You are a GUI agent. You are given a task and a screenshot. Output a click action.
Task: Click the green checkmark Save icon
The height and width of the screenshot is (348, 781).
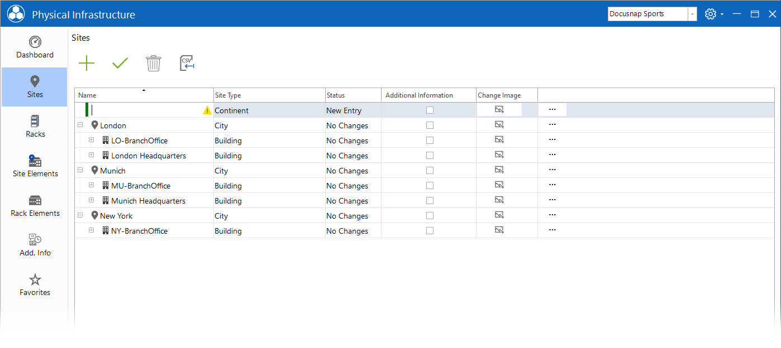click(120, 63)
